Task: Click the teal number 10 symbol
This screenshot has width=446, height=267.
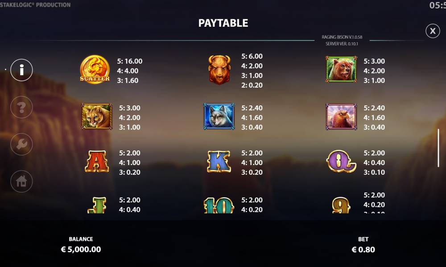Action: point(219,205)
